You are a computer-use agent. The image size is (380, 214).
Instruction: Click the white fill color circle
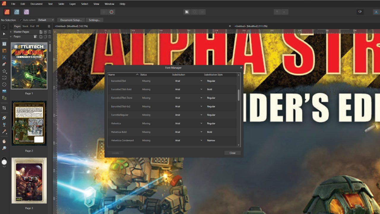click(4, 162)
